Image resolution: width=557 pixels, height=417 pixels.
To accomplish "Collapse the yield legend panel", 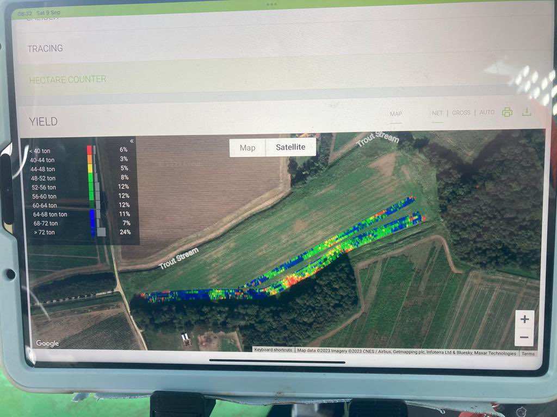I will point(132,141).
